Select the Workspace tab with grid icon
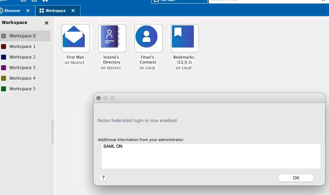The height and width of the screenshot is (195, 329). pyautogui.click(x=53, y=11)
